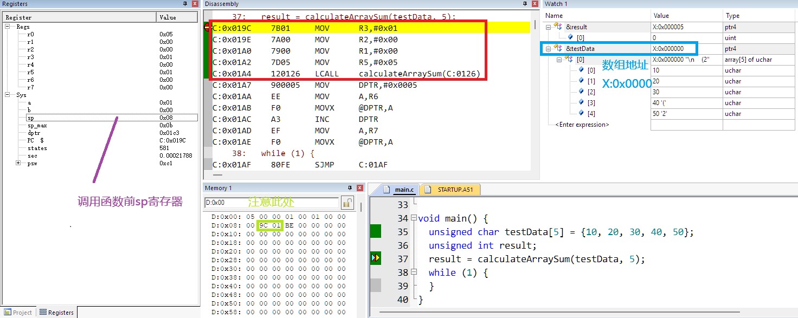Close the Disassembly window

pyautogui.click(x=535, y=4)
